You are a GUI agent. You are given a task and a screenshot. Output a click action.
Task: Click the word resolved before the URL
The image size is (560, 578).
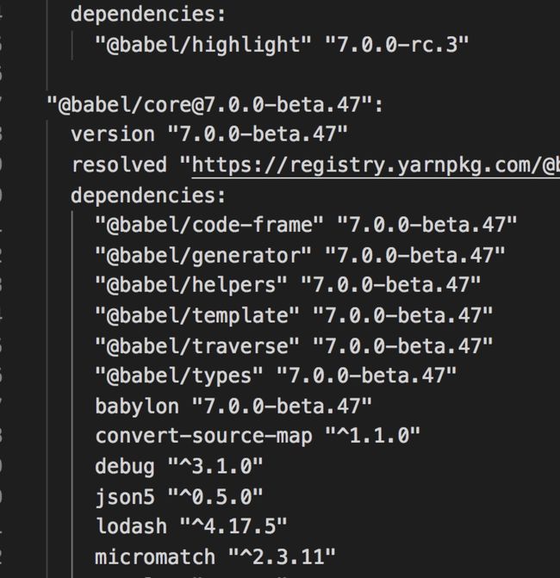click(119, 165)
